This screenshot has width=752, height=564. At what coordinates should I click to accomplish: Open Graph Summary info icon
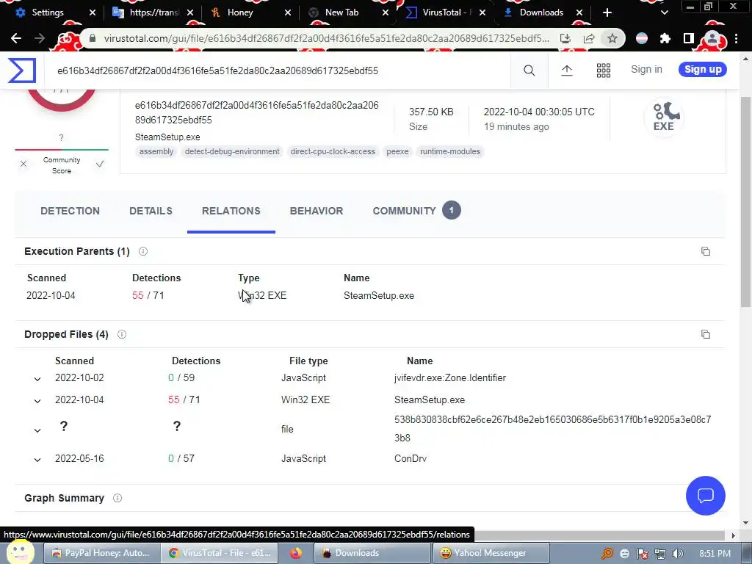(x=117, y=498)
